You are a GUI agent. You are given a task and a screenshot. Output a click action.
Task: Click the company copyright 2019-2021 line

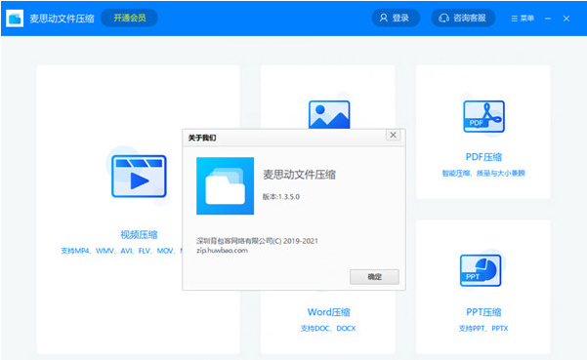[x=257, y=241]
